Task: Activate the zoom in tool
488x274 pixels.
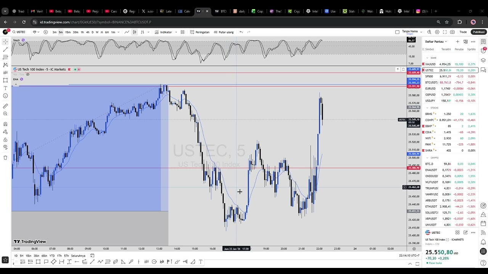Action: click(5, 114)
